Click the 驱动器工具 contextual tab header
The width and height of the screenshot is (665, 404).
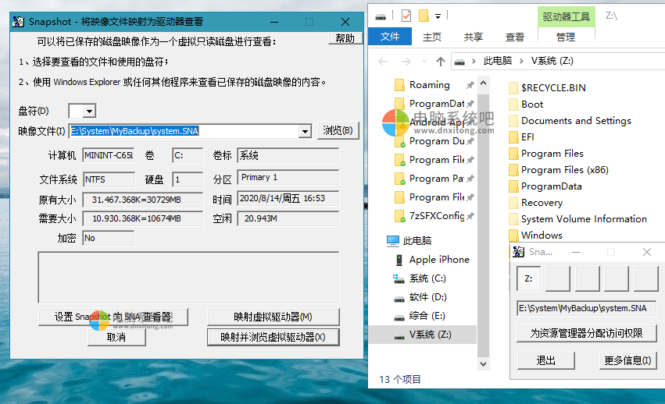pos(567,16)
